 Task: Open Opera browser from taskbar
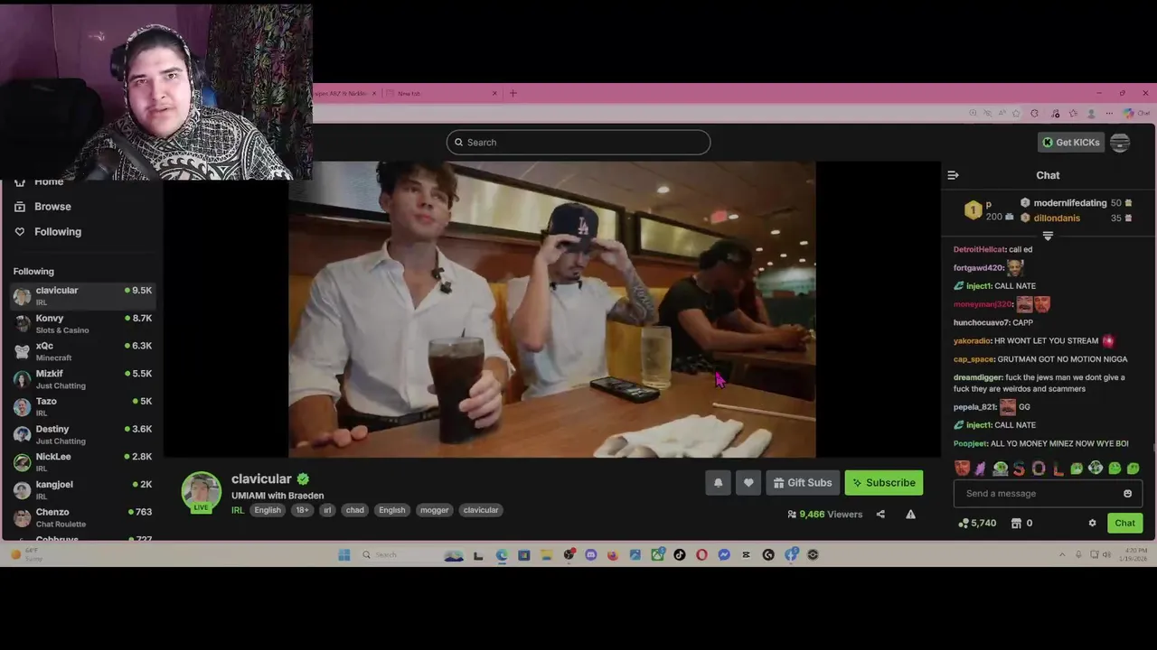pyautogui.click(x=701, y=555)
